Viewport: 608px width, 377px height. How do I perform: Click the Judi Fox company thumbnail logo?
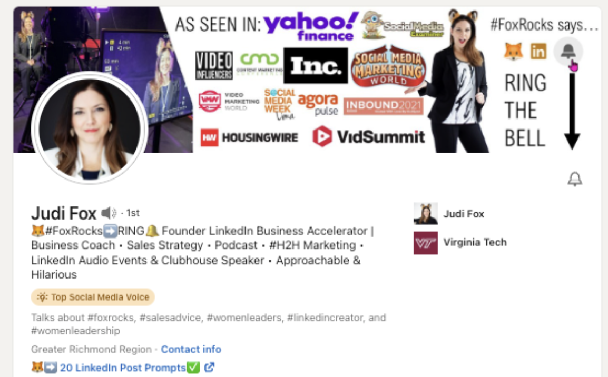pyautogui.click(x=425, y=213)
